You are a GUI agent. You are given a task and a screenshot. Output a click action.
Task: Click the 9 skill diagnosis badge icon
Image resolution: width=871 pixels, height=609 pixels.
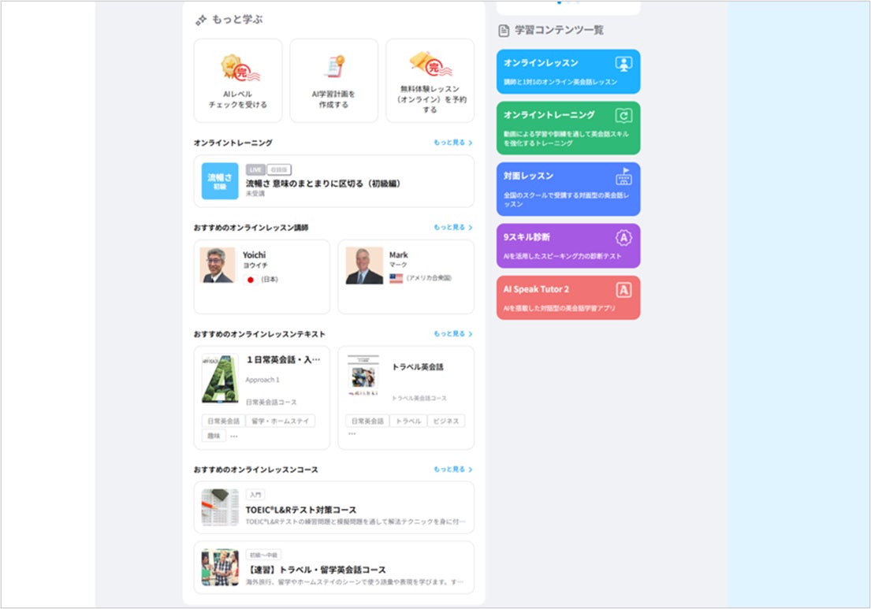pos(623,238)
